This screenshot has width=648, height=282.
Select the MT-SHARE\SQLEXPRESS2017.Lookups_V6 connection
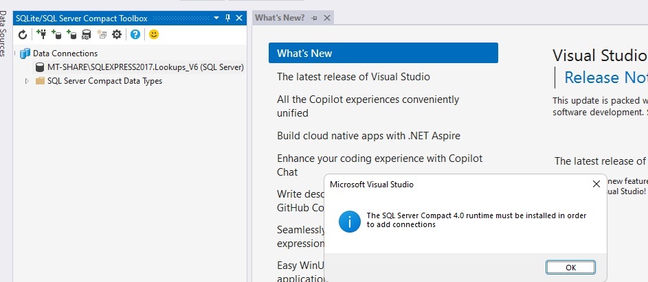[139, 67]
